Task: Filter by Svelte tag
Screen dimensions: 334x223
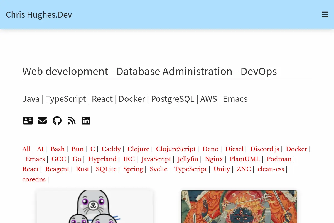Action: [158, 169]
